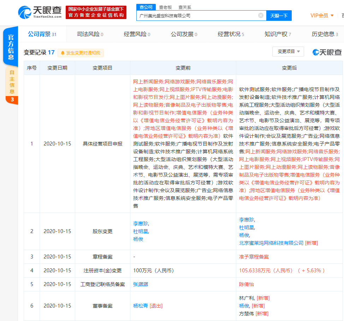Open the 公司发展 tab
This screenshot has height=321, width=344.
pyautogui.click(x=184, y=34)
